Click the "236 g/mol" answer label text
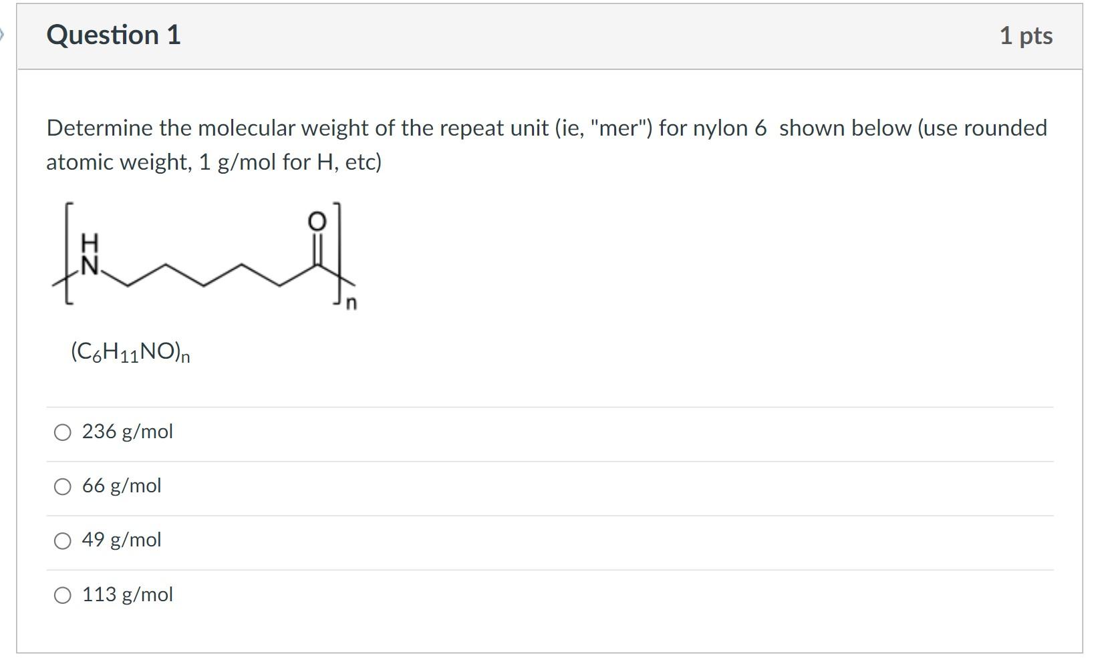This screenshot has width=1120, height=660. coord(127,432)
